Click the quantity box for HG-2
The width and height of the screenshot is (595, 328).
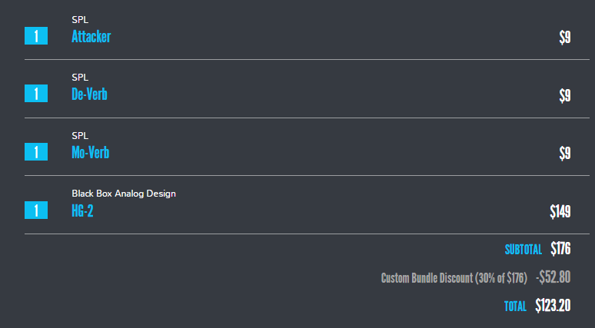coord(36,210)
